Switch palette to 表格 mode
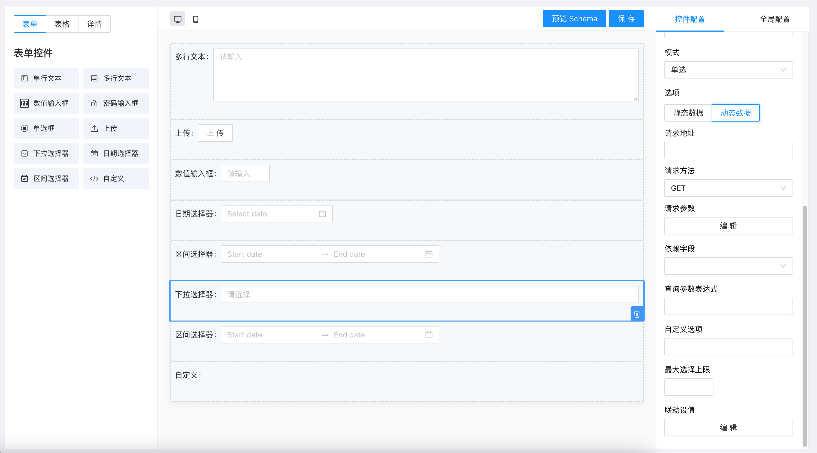This screenshot has height=453, width=817. tap(62, 24)
